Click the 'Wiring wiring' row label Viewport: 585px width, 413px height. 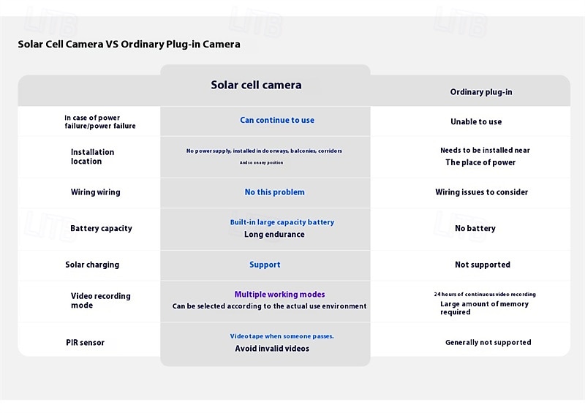click(96, 192)
